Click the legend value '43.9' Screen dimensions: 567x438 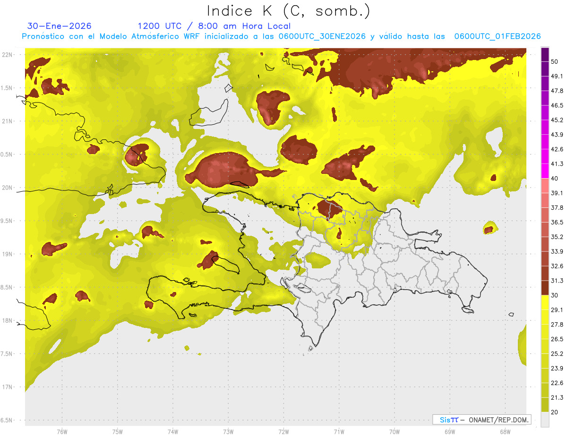[557, 135]
